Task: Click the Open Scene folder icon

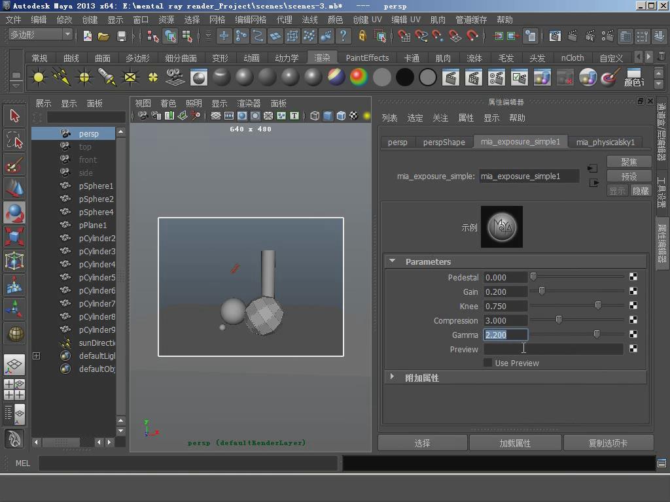Action: [x=103, y=37]
